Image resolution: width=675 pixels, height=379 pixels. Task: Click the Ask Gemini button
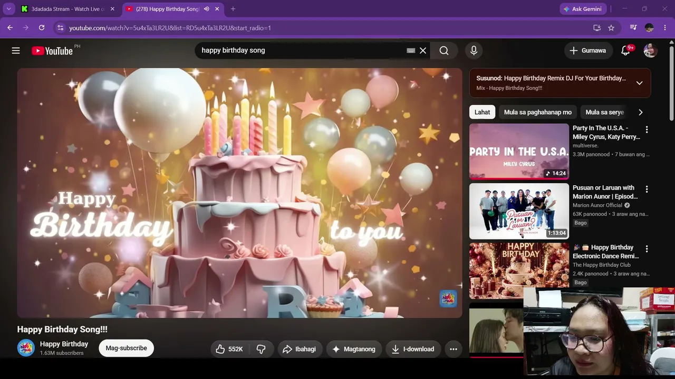(x=583, y=9)
